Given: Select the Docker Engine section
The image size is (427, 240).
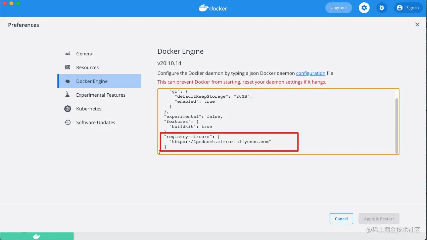Looking at the screenshot, I should pos(99,81).
